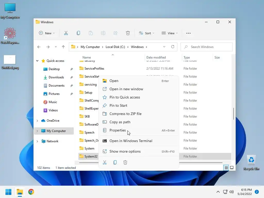Image resolution: width=264 pixels, height=198 pixels.
Task: Click the delete icon in the context menu
Action: pyautogui.click(x=125, y=162)
